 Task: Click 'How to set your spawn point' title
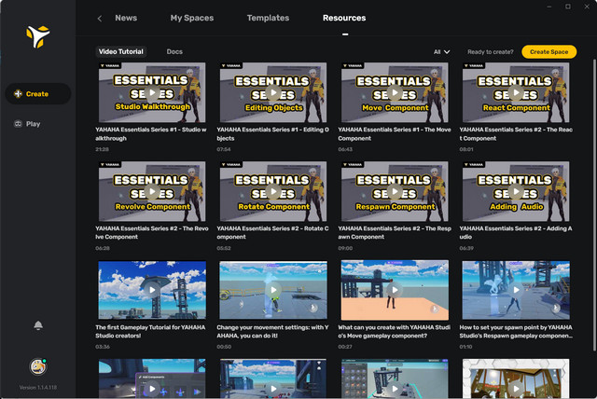pyautogui.click(x=516, y=331)
